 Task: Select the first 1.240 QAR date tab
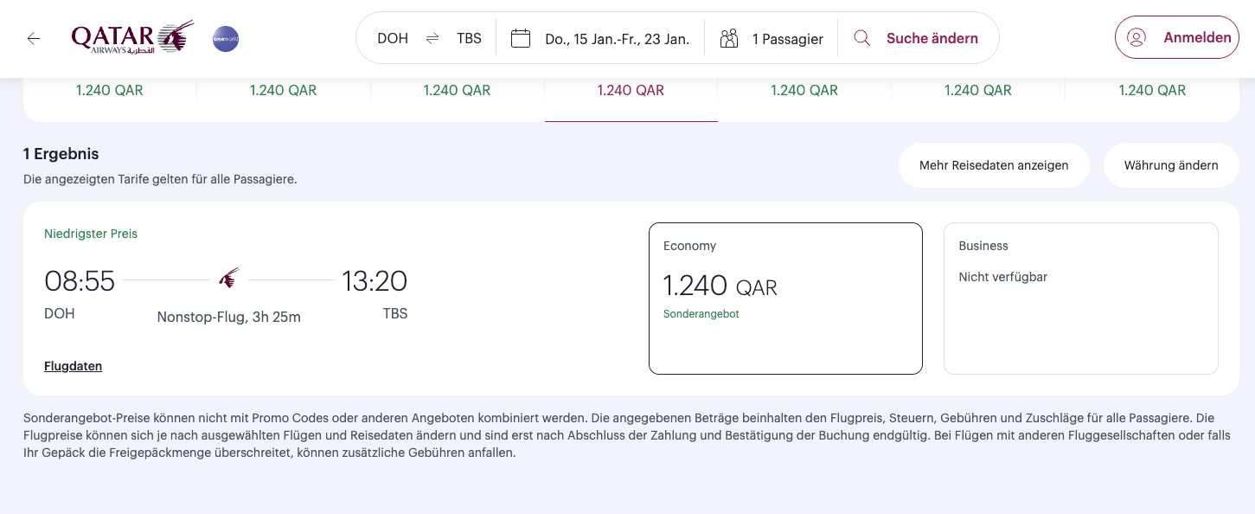point(110,91)
